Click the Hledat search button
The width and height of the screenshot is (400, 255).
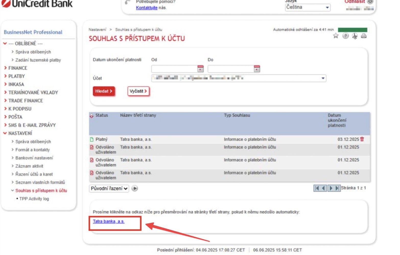[x=104, y=91]
